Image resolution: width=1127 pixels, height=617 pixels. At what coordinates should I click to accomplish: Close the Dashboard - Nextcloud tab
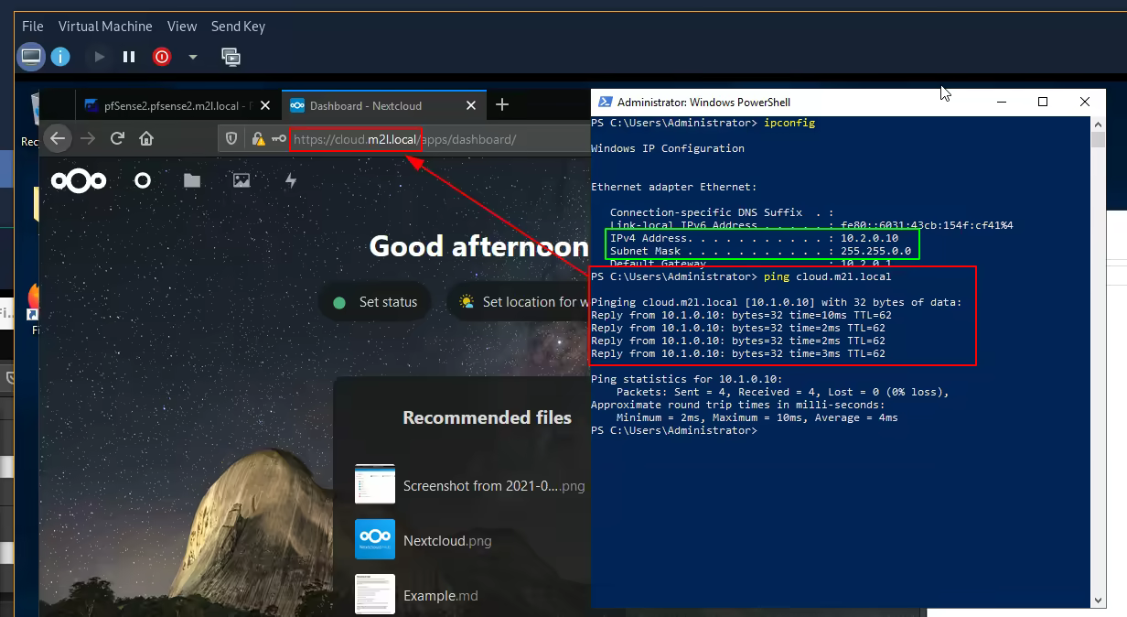(471, 105)
